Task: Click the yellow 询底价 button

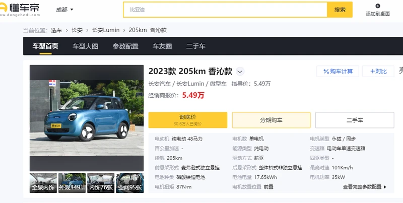Action: pos(188,120)
